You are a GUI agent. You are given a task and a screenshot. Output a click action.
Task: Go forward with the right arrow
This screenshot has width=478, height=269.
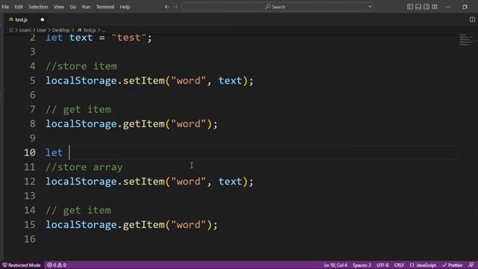176,7
